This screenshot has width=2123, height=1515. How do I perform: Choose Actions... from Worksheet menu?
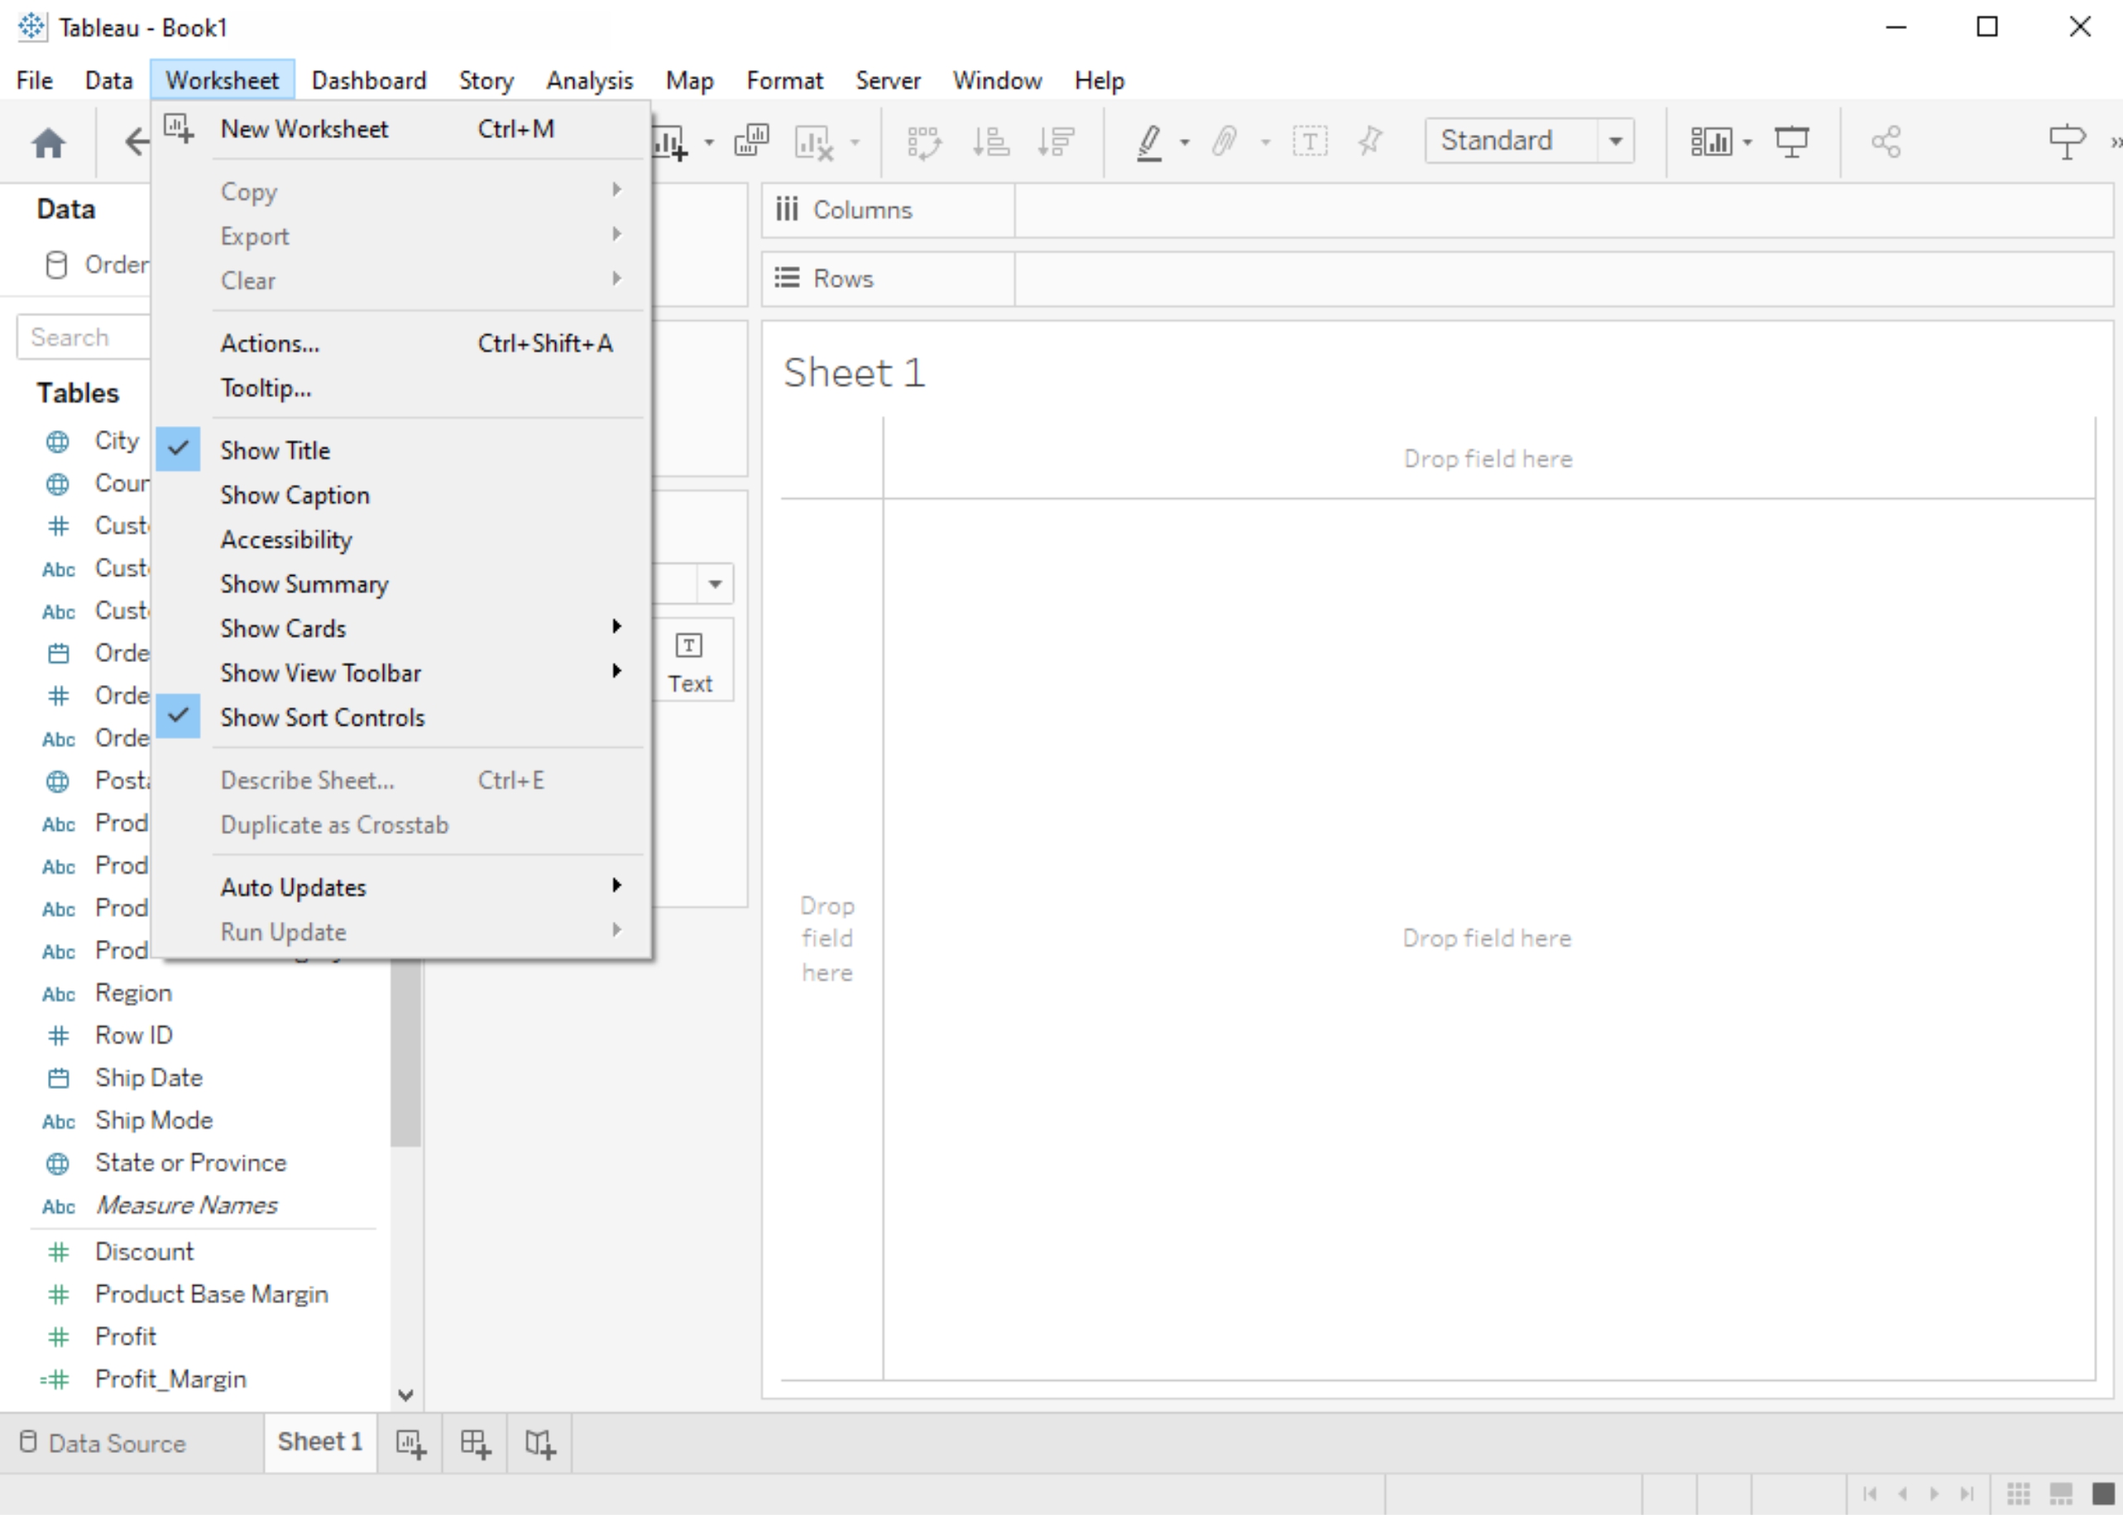pyautogui.click(x=401, y=343)
